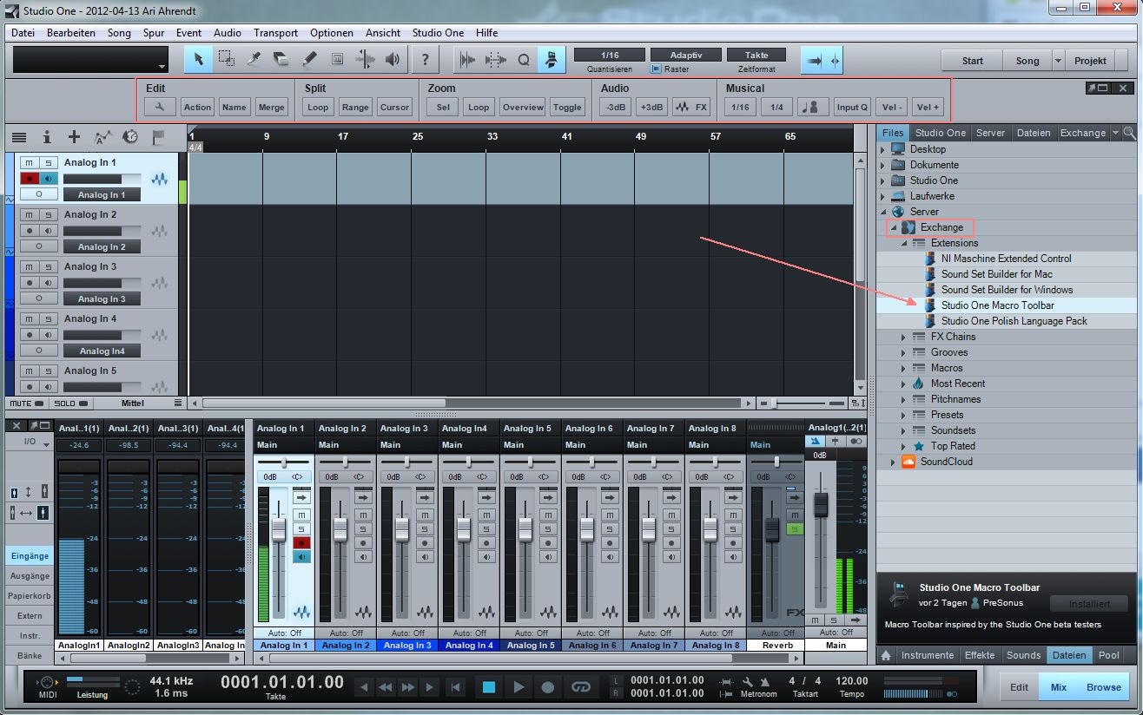Click the musical note-person icon

click(x=813, y=108)
